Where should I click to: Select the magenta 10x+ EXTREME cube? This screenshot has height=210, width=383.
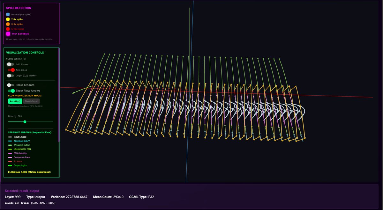pos(8,34)
